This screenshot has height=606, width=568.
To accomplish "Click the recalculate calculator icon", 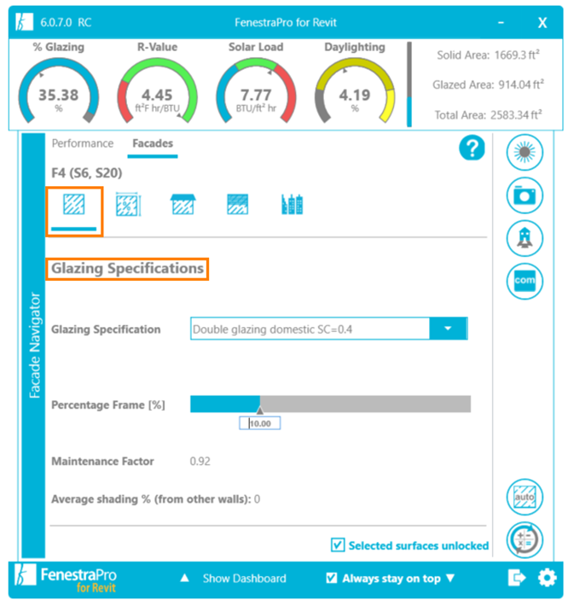I will click(525, 540).
